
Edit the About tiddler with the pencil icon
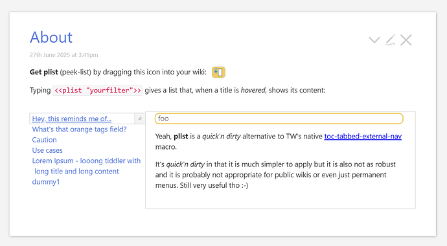point(390,40)
